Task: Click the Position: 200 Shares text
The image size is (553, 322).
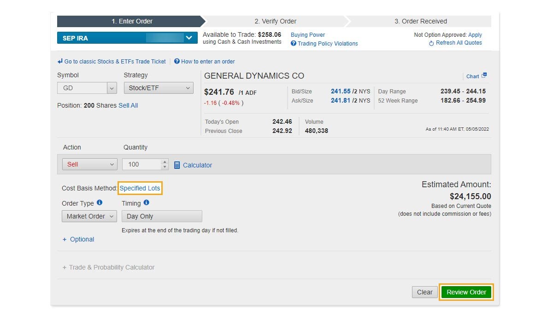Action: pos(87,105)
